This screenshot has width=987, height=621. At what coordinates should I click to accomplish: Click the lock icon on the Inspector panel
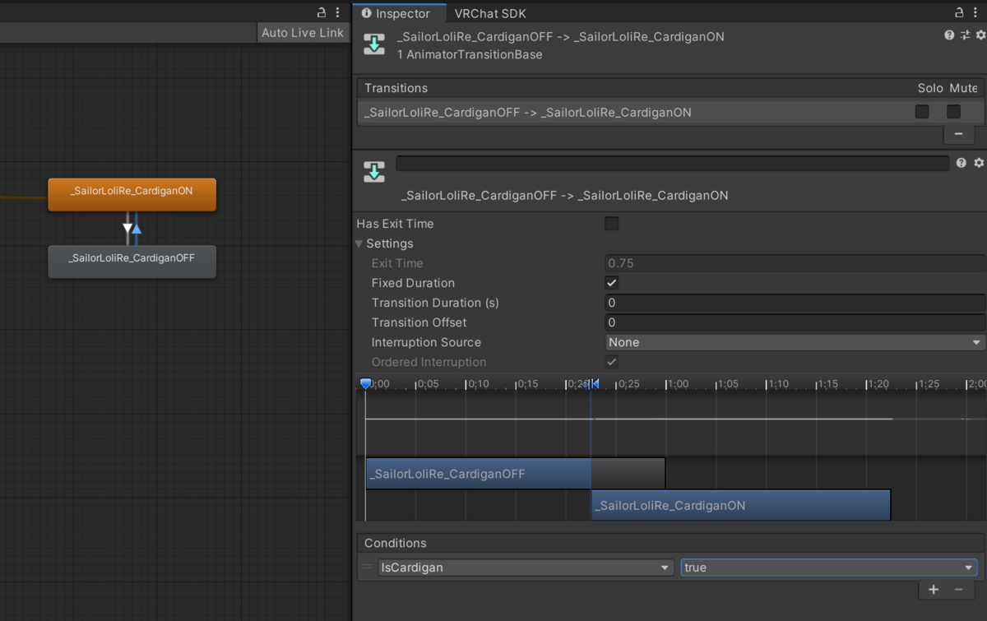click(x=960, y=12)
